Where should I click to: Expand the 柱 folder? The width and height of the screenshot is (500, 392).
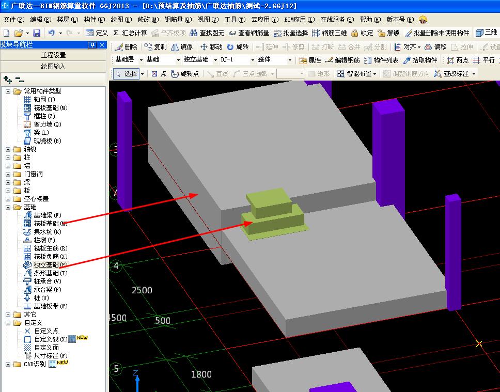click(8, 158)
